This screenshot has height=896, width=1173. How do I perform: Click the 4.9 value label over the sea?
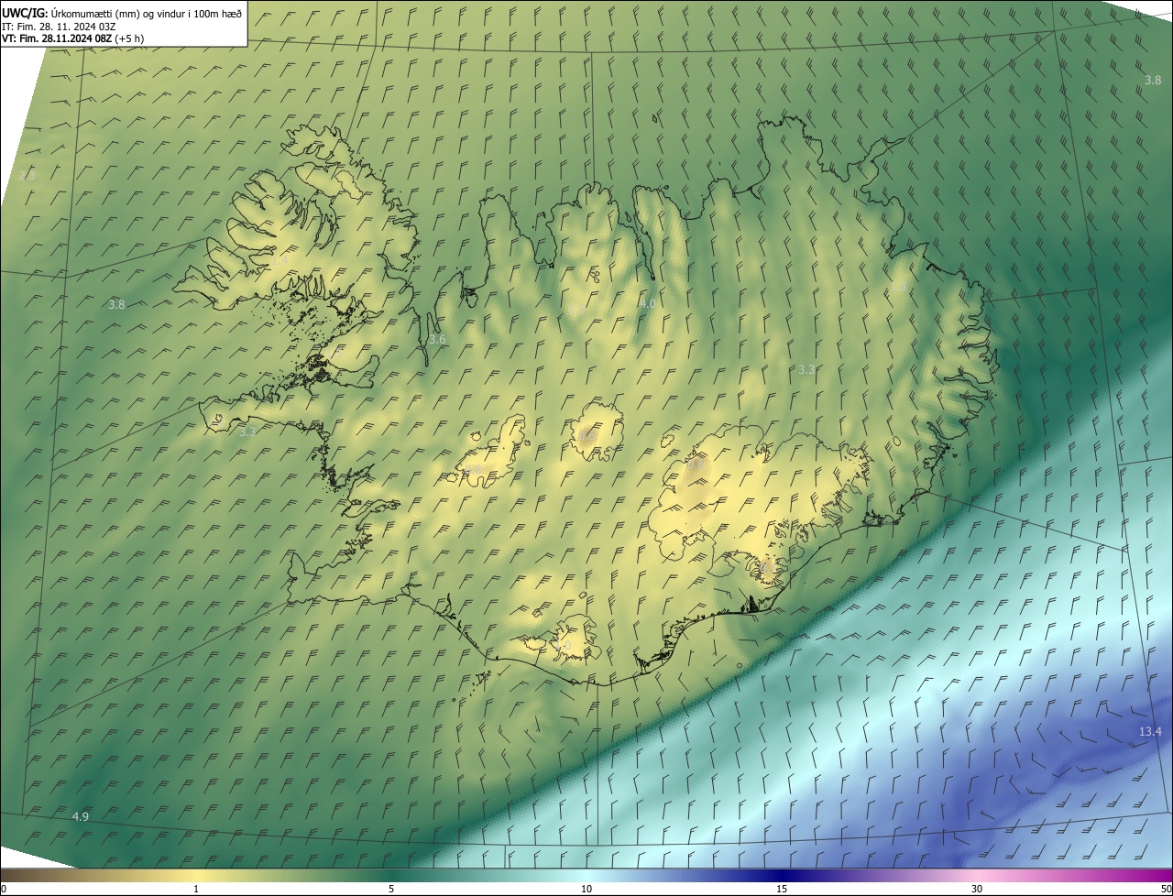click(81, 816)
